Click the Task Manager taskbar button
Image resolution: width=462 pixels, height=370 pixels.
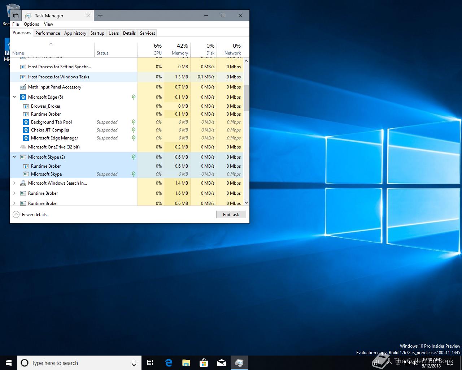point(239,363)
